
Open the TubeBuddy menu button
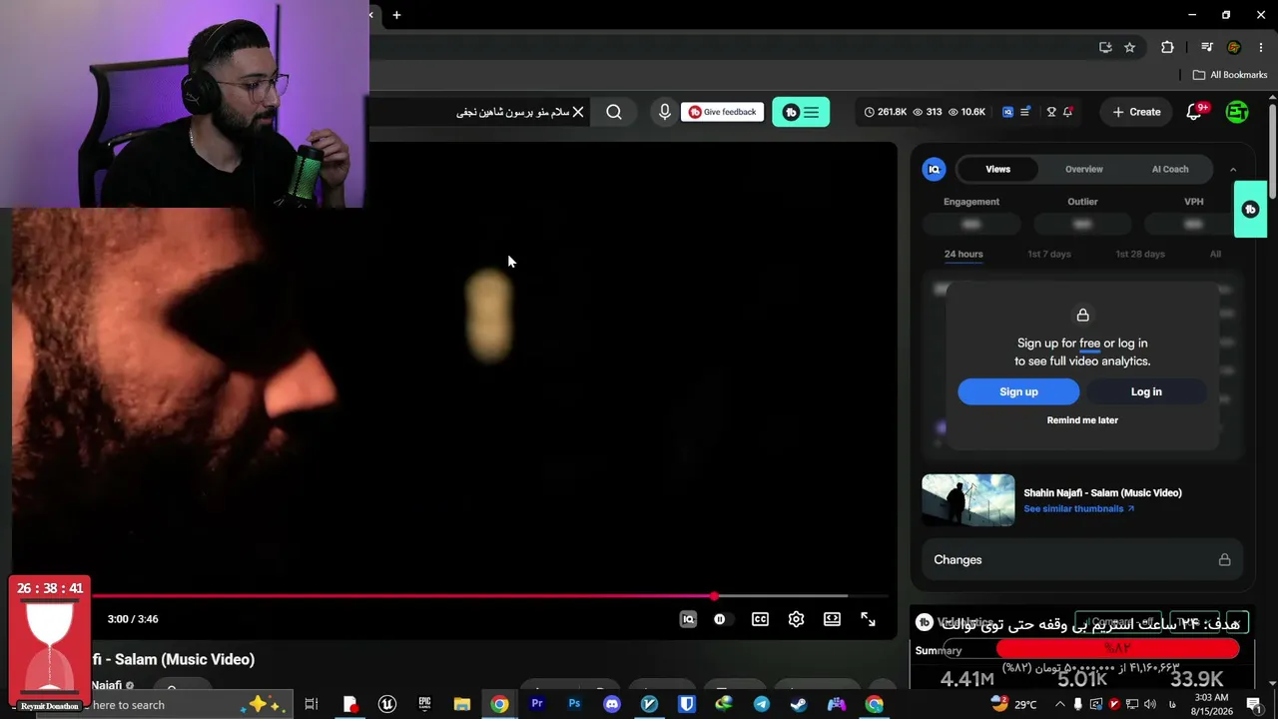click(801, 112)
